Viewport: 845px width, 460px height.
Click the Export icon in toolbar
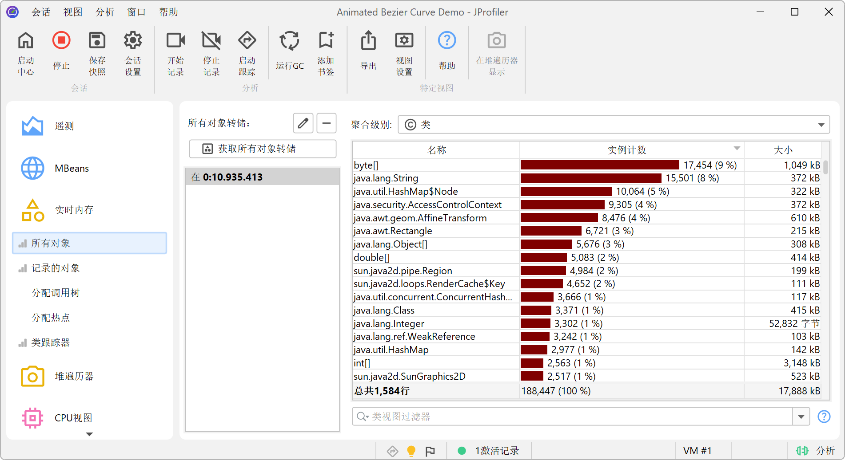tap(368, 41)
